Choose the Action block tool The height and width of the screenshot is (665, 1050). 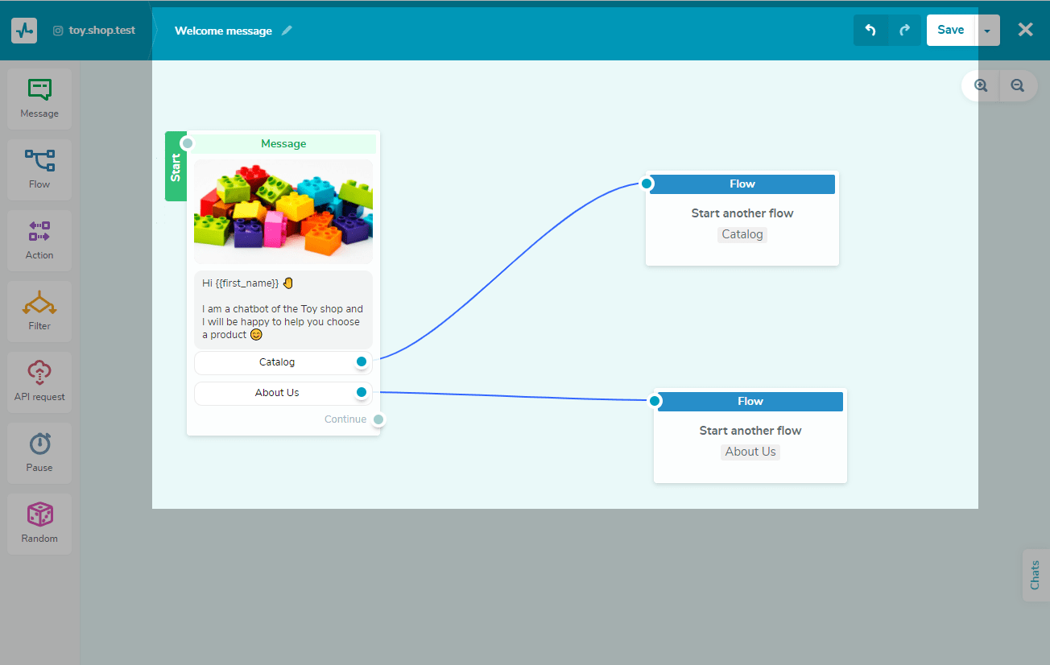[x=39, y=240]
